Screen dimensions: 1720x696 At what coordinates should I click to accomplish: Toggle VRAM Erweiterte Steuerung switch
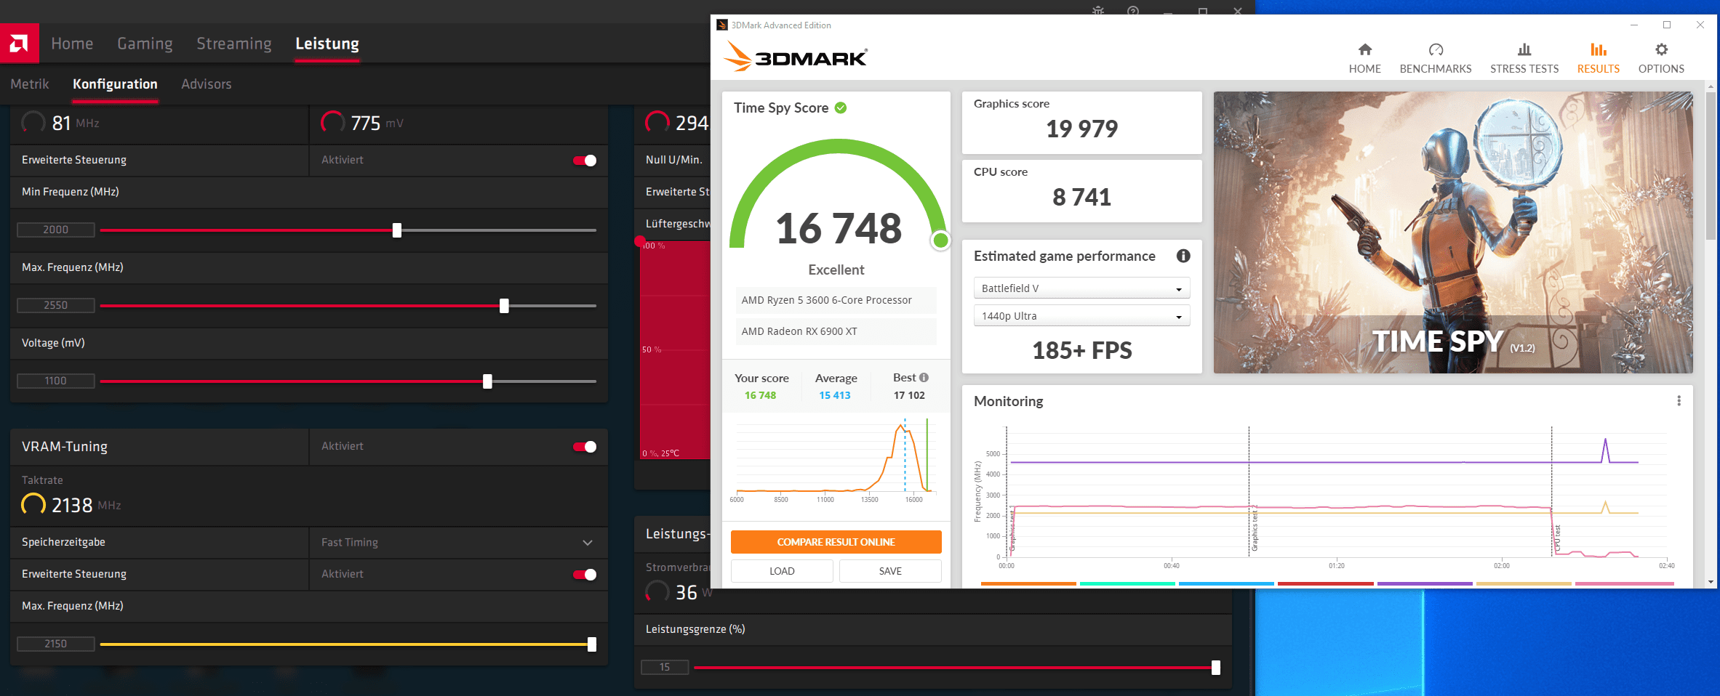pyautogui.click(x=585, y=575)
